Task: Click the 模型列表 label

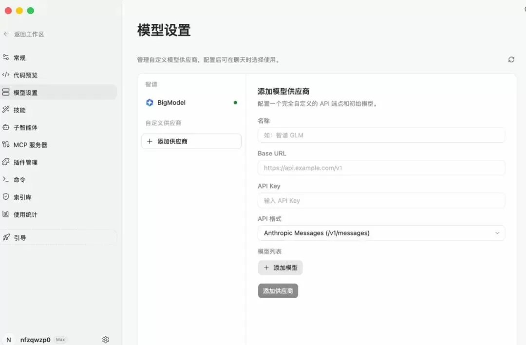Action: click(270, 251)
